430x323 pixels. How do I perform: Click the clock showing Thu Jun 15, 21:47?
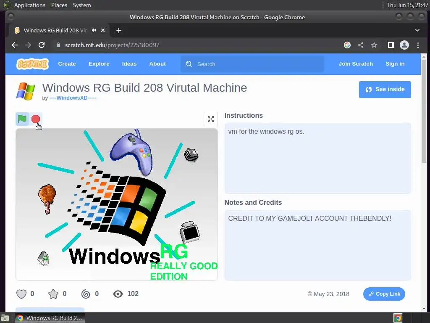pos(407,5)
